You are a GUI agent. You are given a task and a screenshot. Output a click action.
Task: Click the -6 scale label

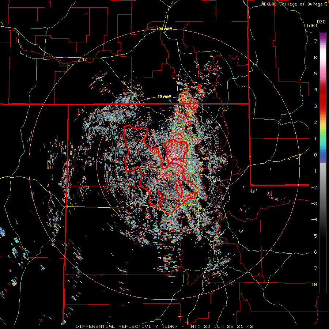[314, 252]
